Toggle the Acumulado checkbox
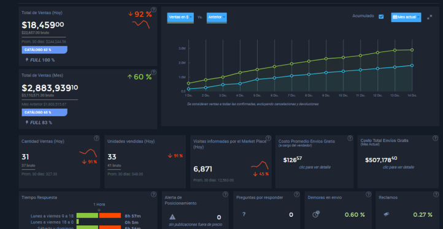Viewport: 443px width, 229px height. [381, 17]
